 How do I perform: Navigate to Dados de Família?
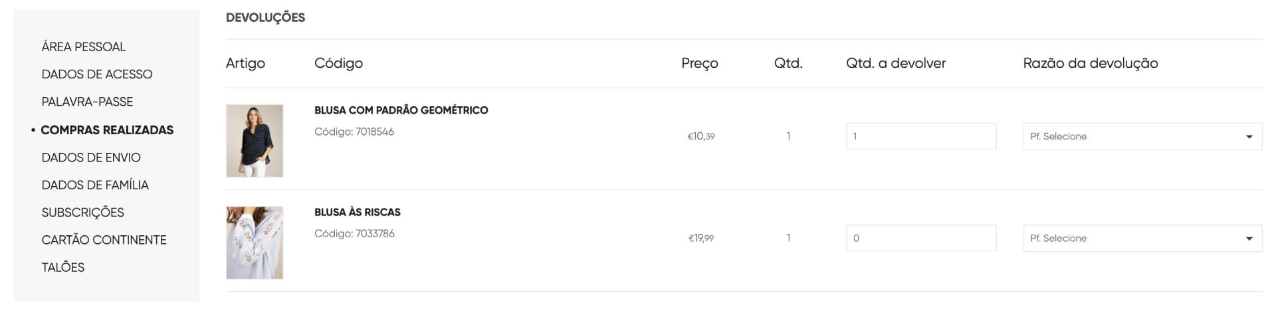(95, 185)
